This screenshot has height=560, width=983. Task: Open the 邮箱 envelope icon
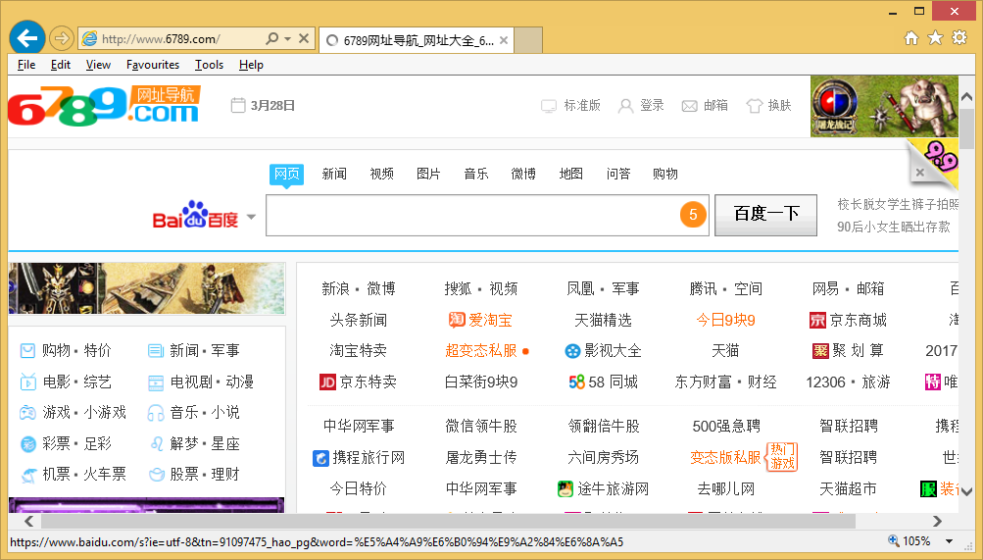[x=689, y=106]
